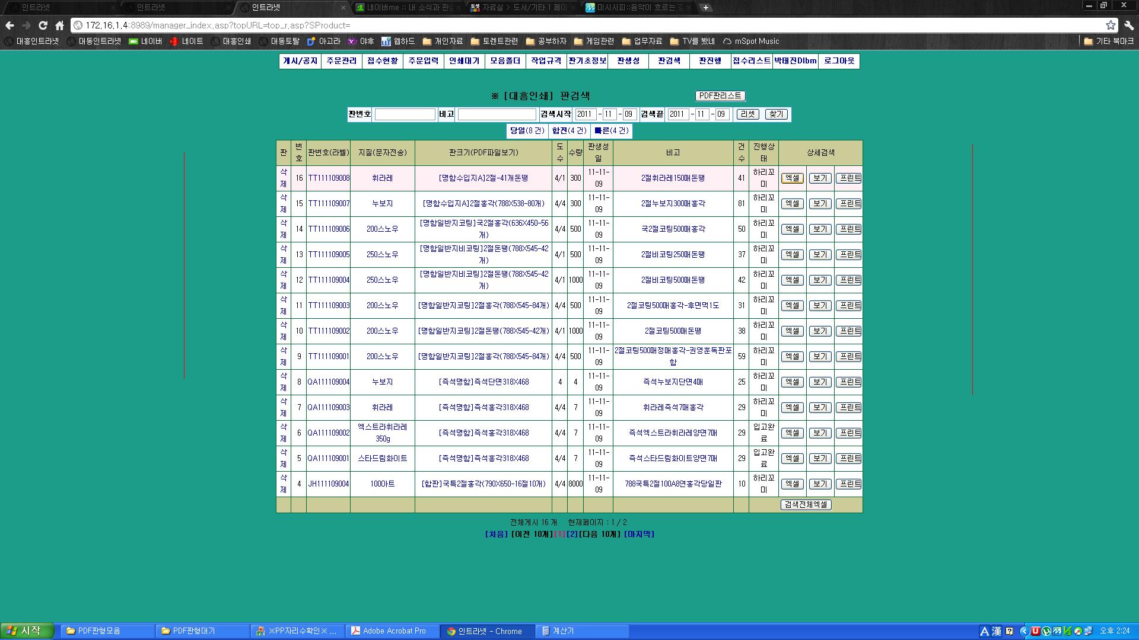This screenshot has height=640, width=1139.
Task: Open a new tab with plus button
Action: 705,8
